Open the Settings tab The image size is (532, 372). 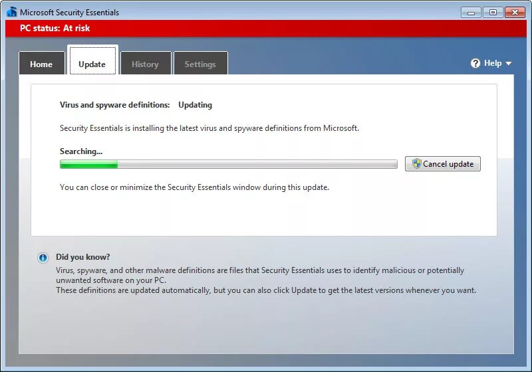click(200, 63)
